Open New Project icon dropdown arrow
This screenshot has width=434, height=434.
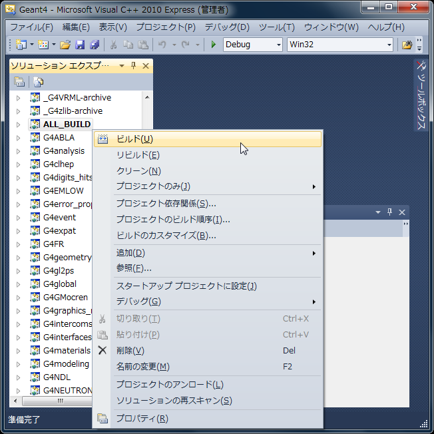coord(31,45)
